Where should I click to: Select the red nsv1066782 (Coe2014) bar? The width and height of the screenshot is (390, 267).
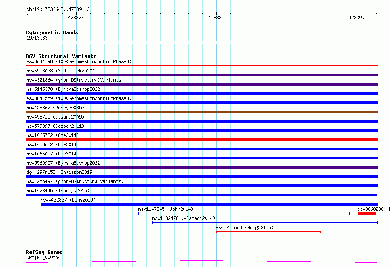click(202, 140)
